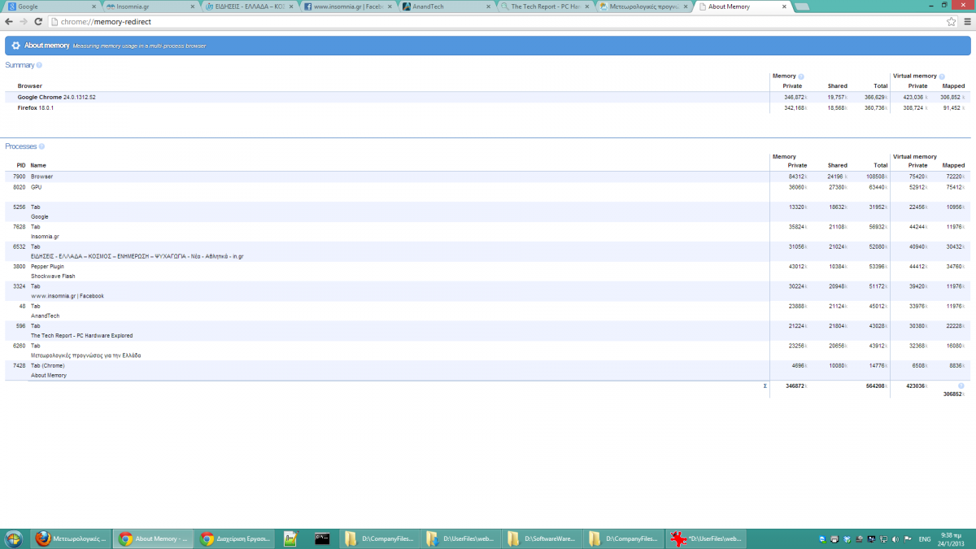The height and width of the screenshot is (549, 976).
Task: Bookmark this page with the star icon
Action: 951,21
